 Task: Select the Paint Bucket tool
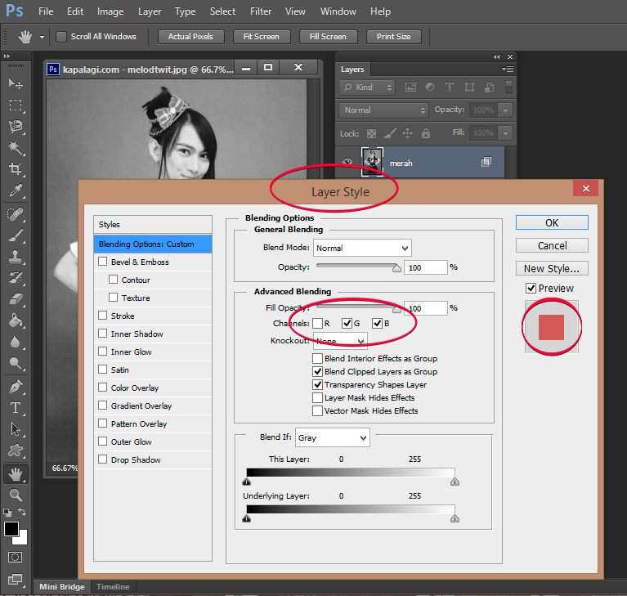click(16, 320)
